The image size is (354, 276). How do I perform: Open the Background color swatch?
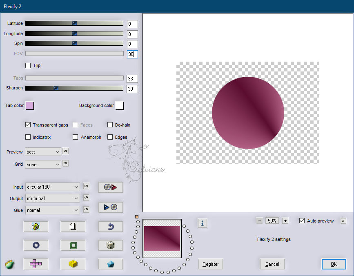[120, 105]
